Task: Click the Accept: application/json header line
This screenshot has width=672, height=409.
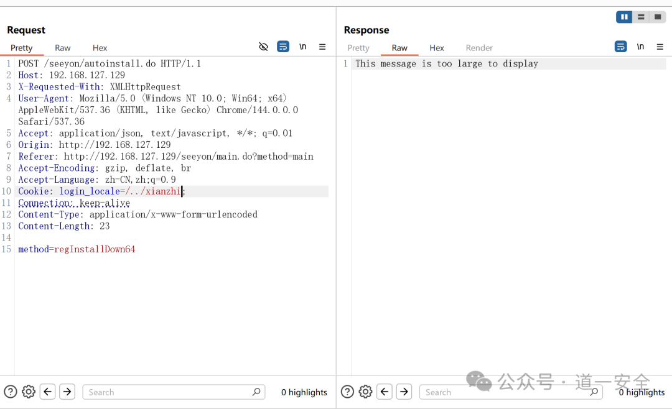Action: tap(155, 133)
